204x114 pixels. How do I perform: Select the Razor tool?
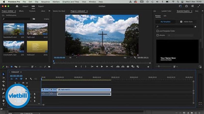click(x=4, y=85)
